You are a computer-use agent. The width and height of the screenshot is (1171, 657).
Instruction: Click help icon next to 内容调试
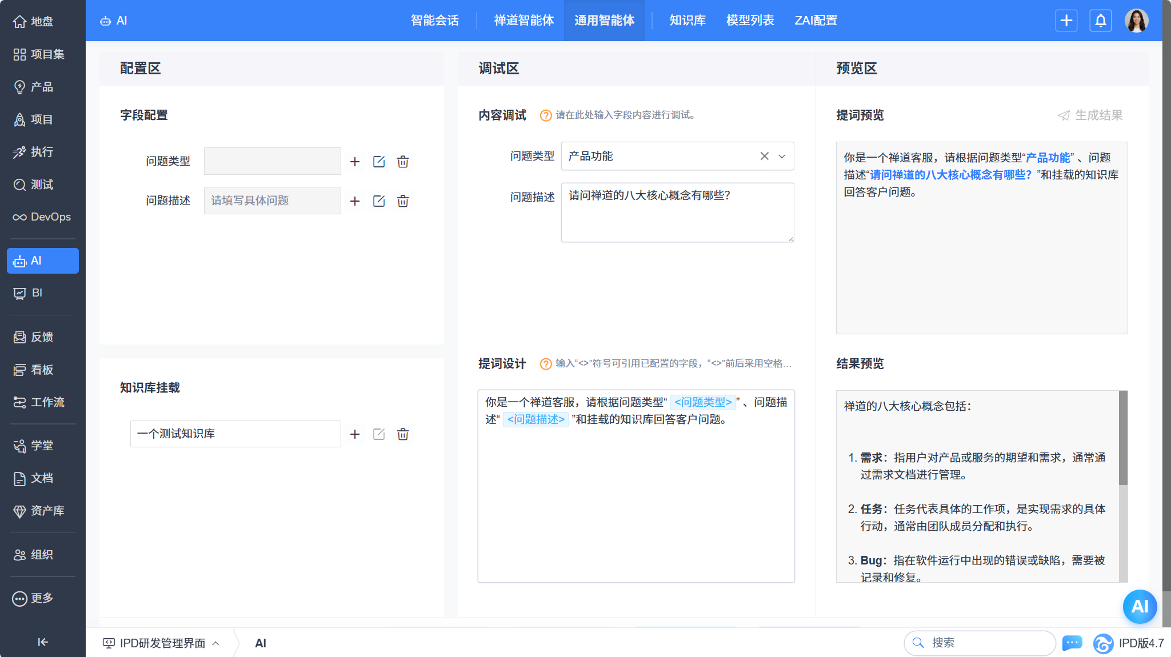pyautogui.click(x=546, y=115)
